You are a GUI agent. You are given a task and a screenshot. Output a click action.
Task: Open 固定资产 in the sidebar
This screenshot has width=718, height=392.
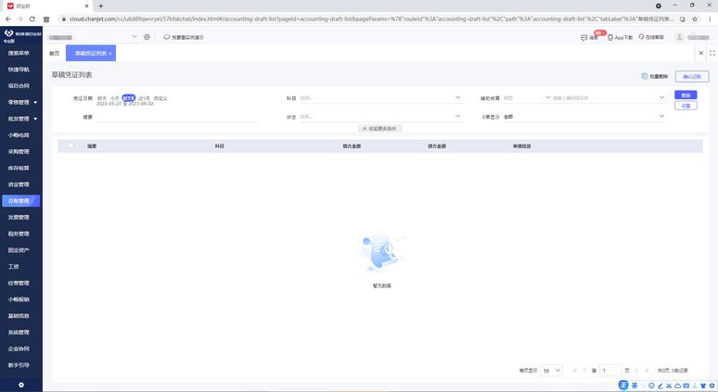19,250
